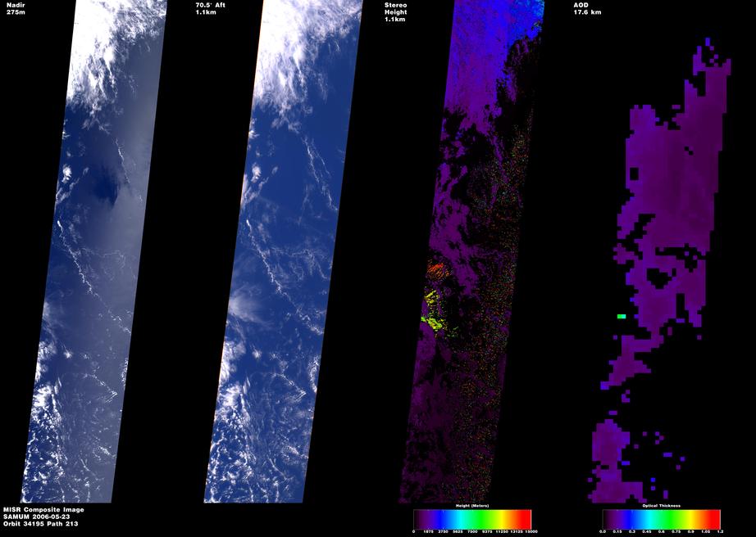Click the "70.5° Aft 1.1km" label
This screenshot has width=756, height=537.
(x=210, y=9)
